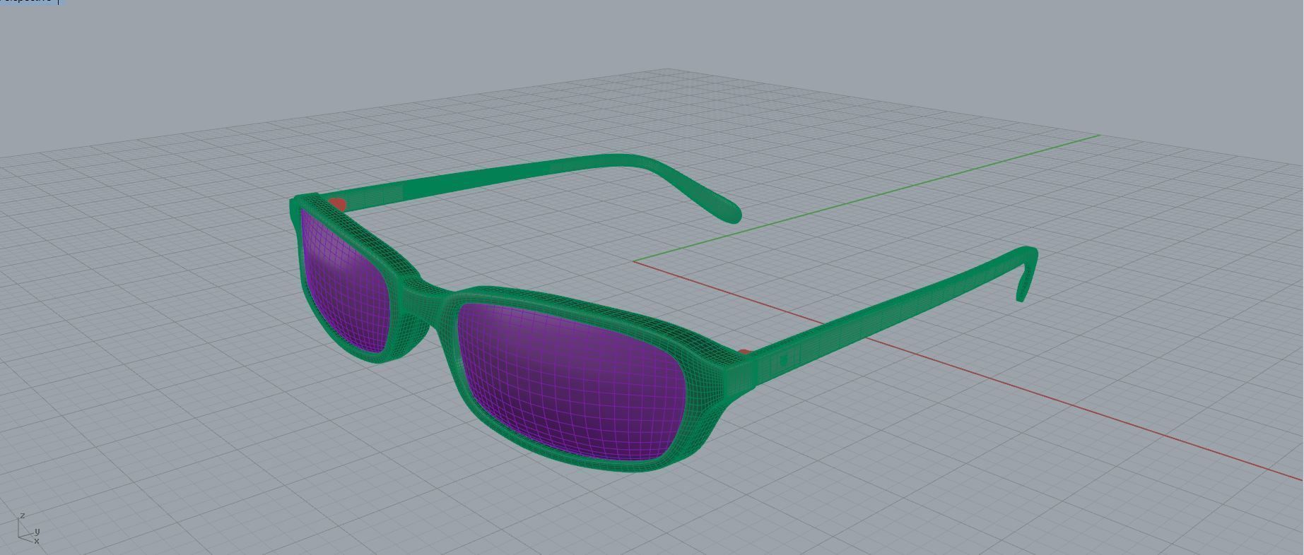Select the smaller purple lens on the far side
Image resolution: width=1304 pixels, height=555 pixels.
pyautogui.click(x=346, y=282)
